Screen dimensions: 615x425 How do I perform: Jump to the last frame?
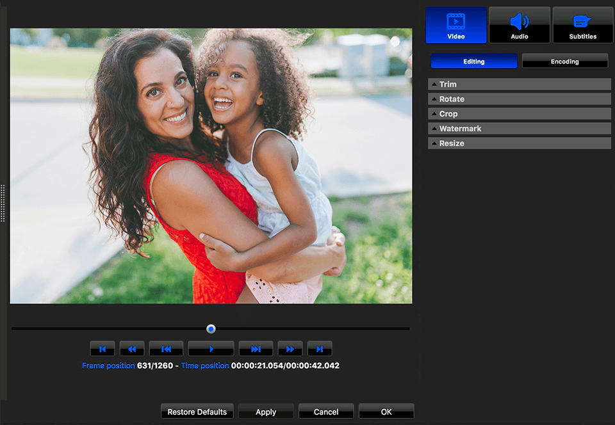click(x=320, y=348)
